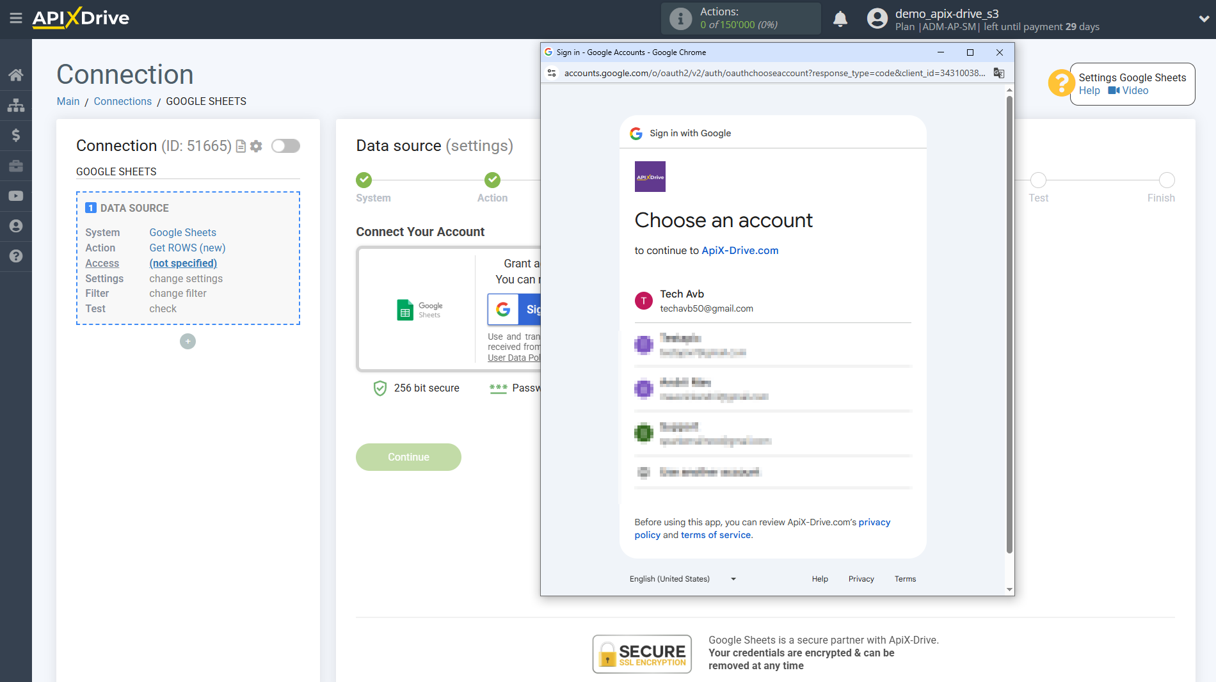Select the second blurred account in popup
The image size is (1216, 682).
pos(772,389)
